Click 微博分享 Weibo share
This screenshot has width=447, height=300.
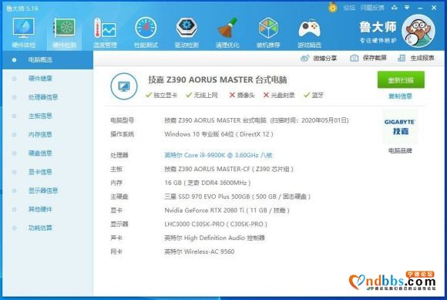(x=319, y=58)
